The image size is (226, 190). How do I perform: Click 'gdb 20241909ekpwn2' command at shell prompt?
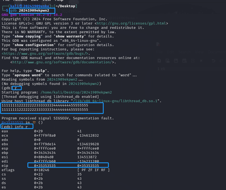[30, 10]
